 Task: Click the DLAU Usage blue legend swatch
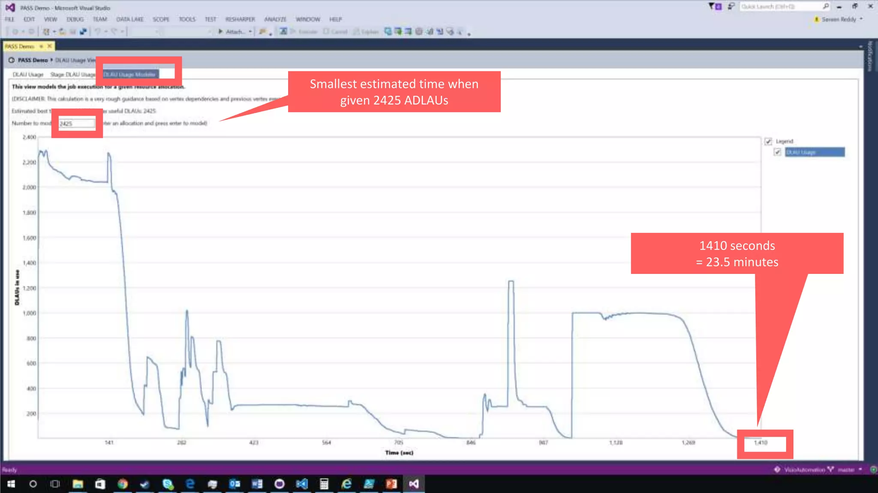(815, 152)
